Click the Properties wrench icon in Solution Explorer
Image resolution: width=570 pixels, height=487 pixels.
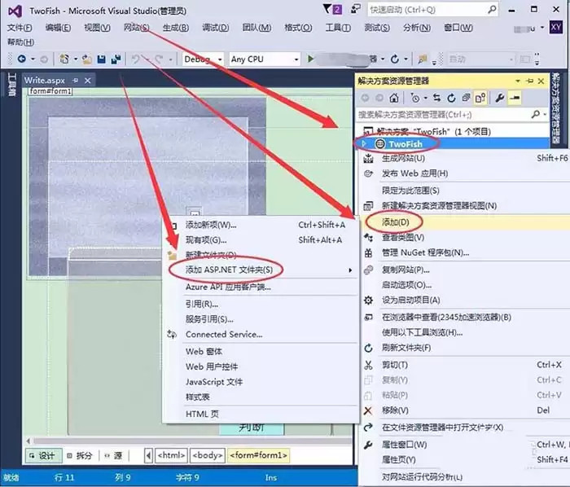click(x=500, y=98)
